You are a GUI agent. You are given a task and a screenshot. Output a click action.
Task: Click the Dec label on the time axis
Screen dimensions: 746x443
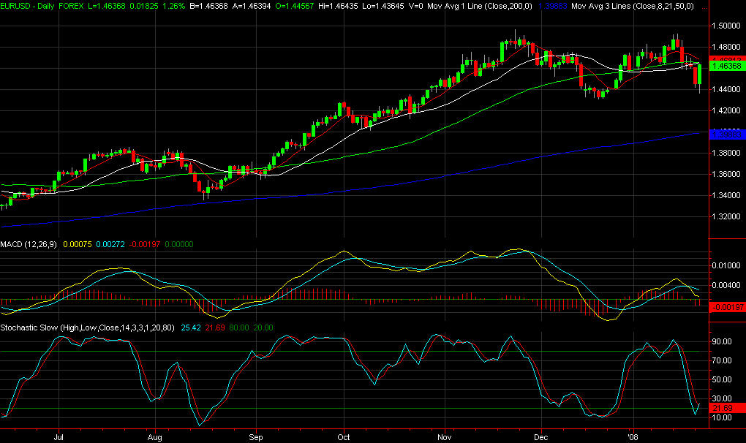tap(541, 437)
